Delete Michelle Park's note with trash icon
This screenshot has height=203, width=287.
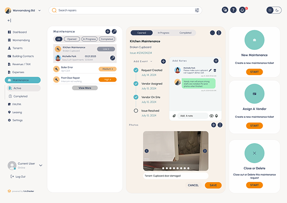215,70
